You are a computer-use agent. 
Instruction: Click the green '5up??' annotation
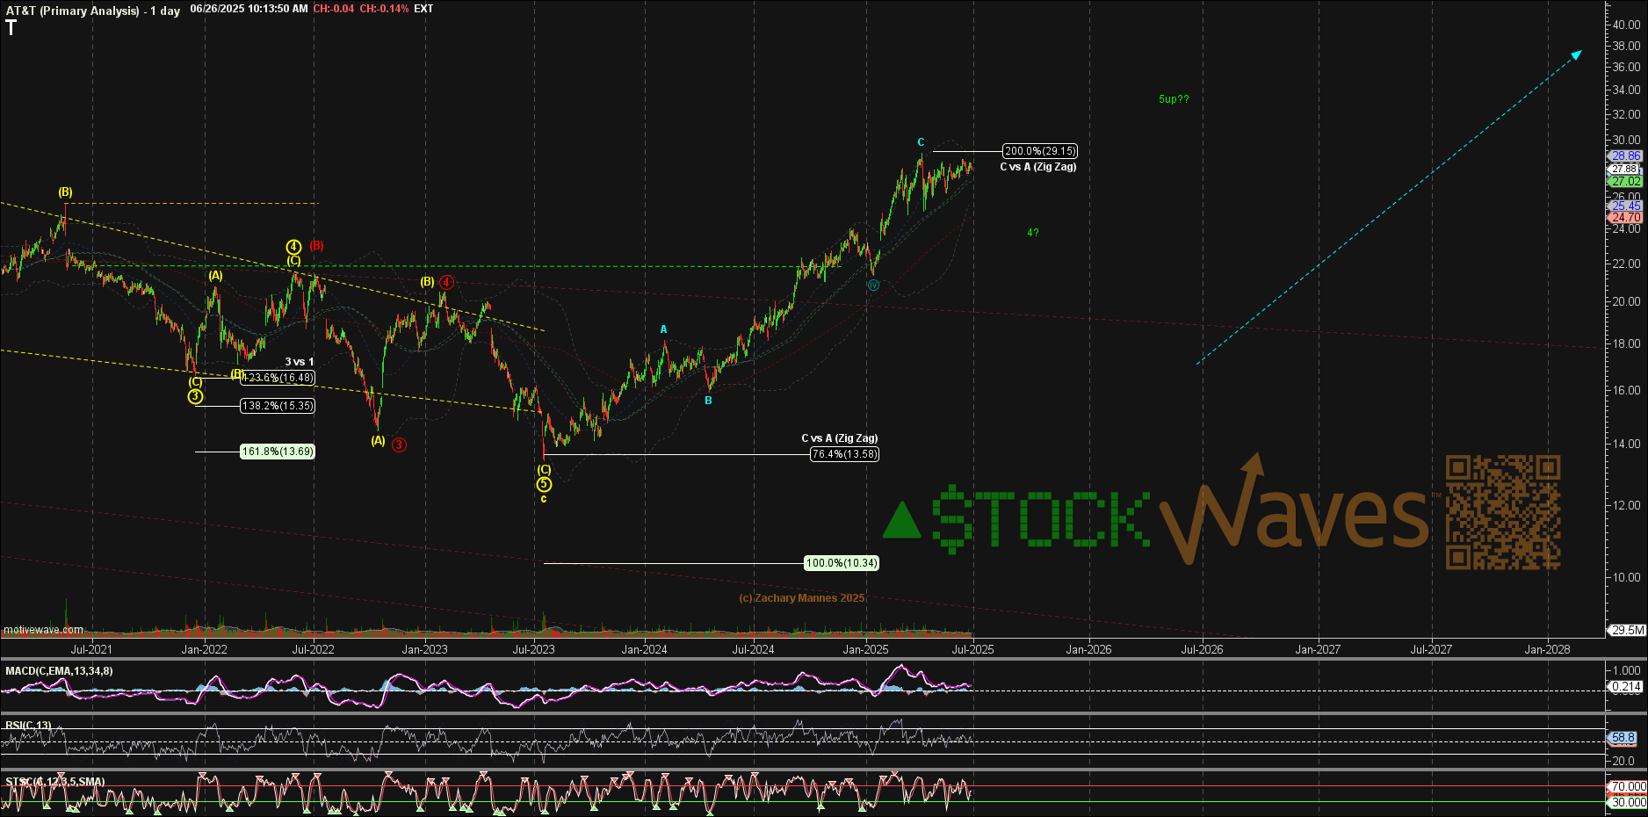[x=1174, y=99]
